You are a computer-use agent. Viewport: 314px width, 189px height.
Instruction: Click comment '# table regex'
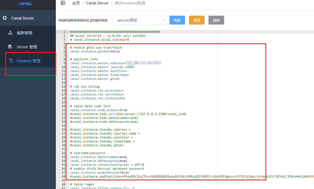pos(82,184)
